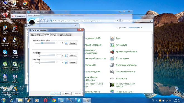Mute the Микрофон level
The width and height of the screenshot is (184, 103).
66,56
